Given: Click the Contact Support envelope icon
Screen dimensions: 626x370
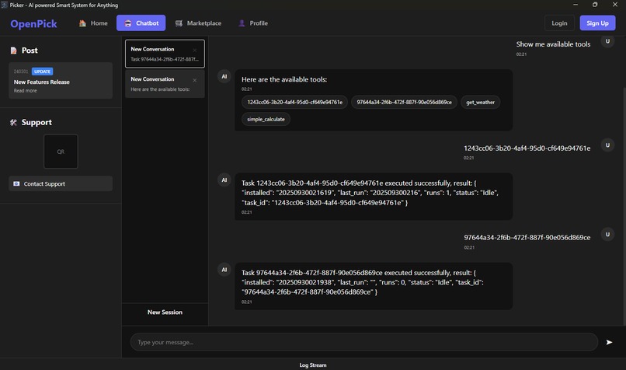Looking at the screenshot, I should (16, 183).
